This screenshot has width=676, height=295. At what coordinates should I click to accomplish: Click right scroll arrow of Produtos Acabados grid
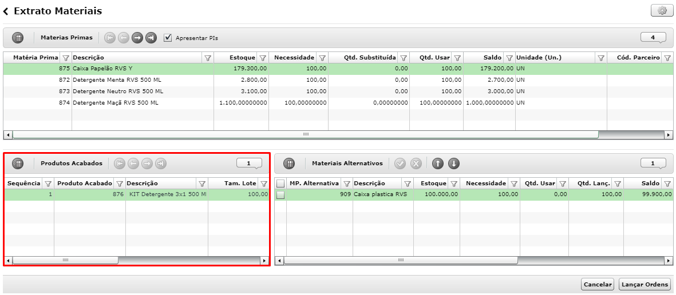pos(264,260)
